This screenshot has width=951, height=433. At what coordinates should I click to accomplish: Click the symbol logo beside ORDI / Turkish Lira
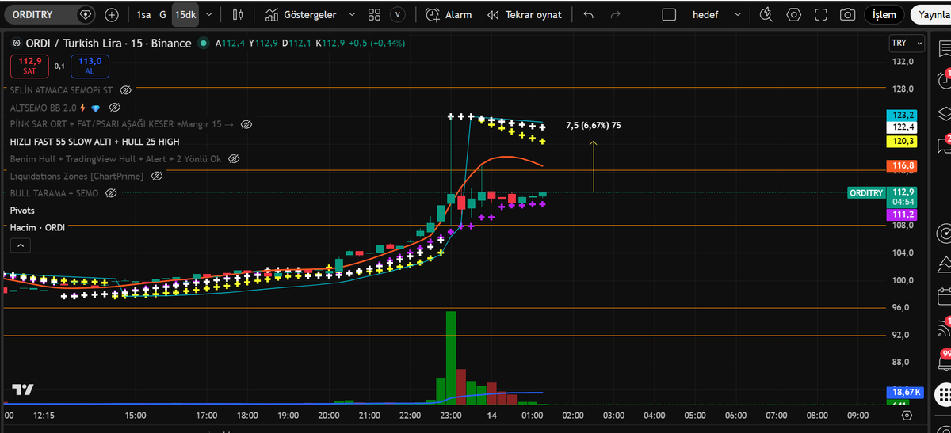click(x=16, y=44)
